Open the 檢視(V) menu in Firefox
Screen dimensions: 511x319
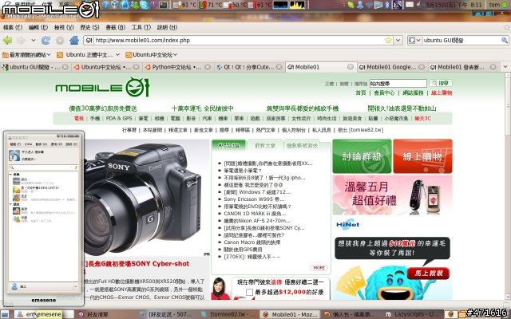click(64, 27)
